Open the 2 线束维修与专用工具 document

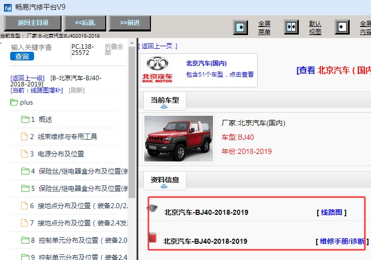[x=59, y=137]
